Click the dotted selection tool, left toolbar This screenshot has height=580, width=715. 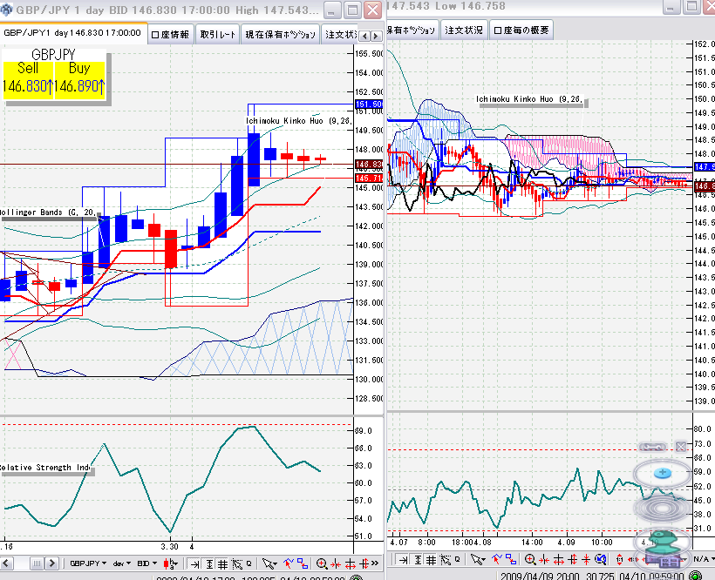(x=237, y=564)
